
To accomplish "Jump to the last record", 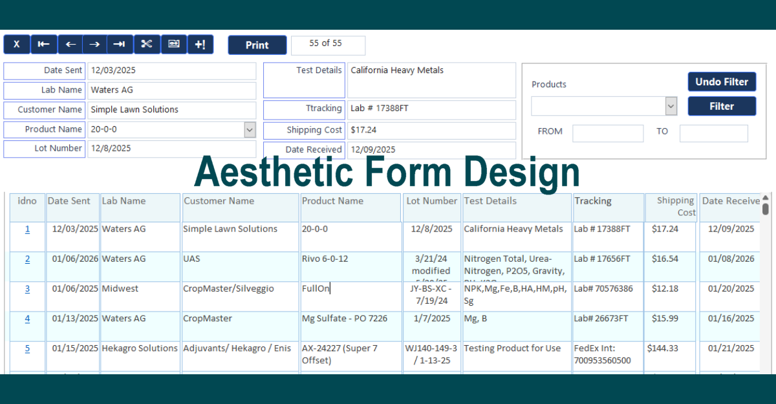I will tap(120, 45).
